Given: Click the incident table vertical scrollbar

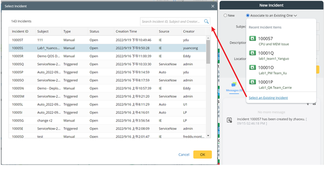Looking at the screenshot, I should coord(208,54).
